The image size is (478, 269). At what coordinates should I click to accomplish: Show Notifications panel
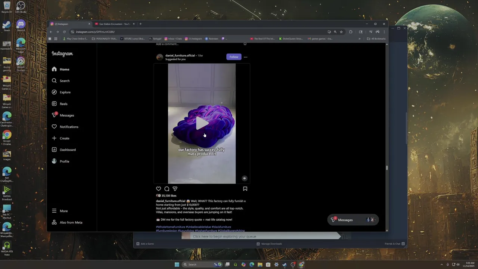(65, 127)
